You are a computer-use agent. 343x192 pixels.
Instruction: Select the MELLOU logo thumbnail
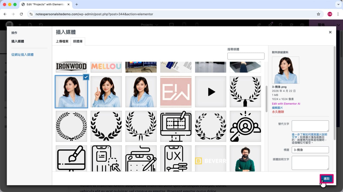pyautogui.click(x=106, y=67)
